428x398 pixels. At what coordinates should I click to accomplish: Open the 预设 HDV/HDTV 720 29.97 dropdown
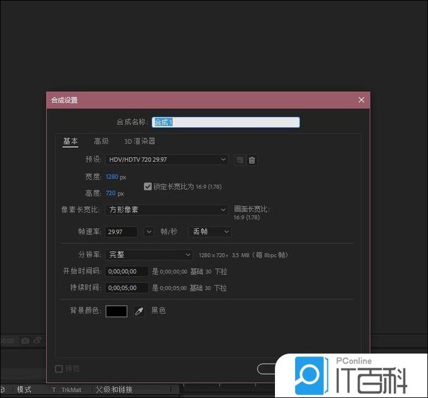167,159
